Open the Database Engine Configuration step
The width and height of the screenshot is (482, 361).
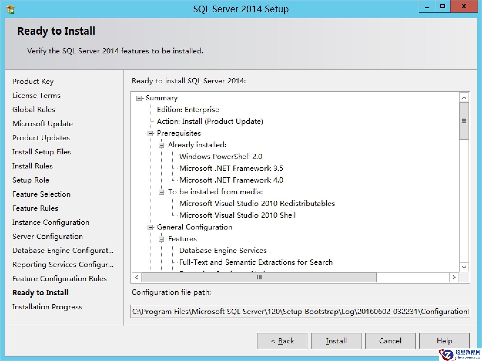pyautogui.click(x=63, y=250)
